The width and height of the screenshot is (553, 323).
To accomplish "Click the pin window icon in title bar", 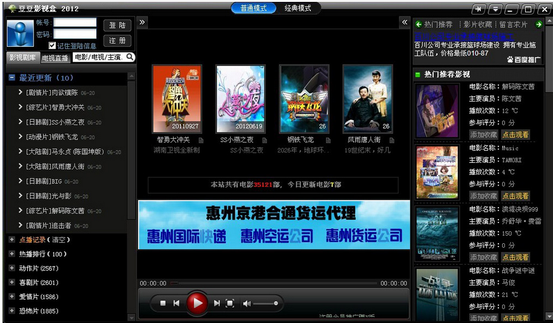I will tap(479, 9).
